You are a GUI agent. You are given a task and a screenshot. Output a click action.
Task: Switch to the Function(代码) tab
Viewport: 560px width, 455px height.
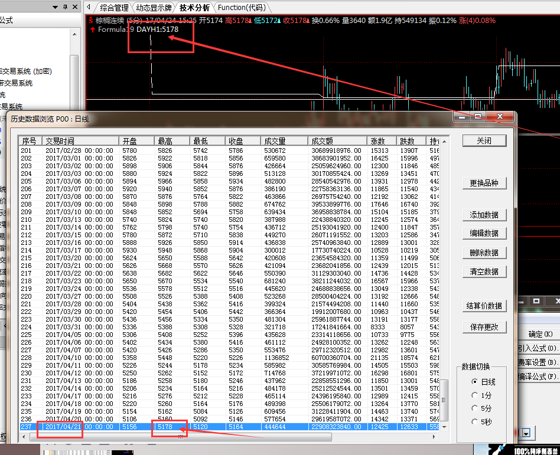click(242, 8)
